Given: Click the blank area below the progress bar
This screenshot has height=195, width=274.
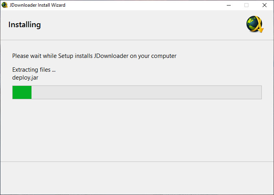Looking at the screenshot, I should (137, 130).
